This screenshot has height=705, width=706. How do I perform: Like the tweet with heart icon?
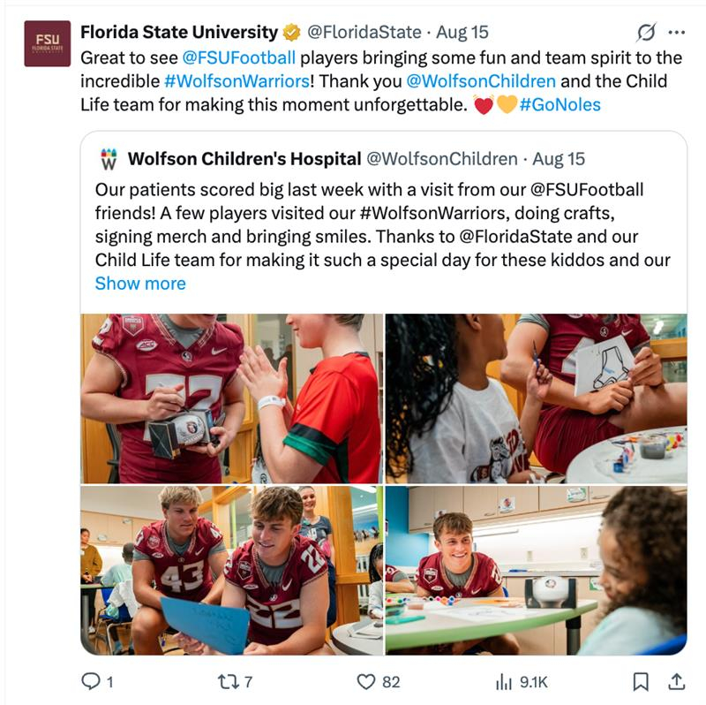(x=365, y=681)
